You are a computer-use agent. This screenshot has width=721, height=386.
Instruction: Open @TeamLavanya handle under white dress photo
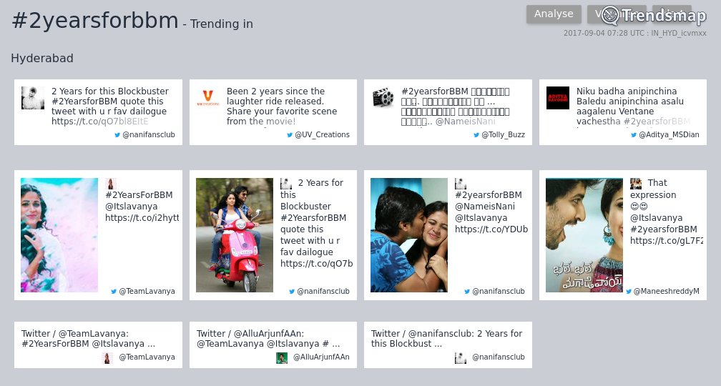pyautogui.click(x=147, y=292)
